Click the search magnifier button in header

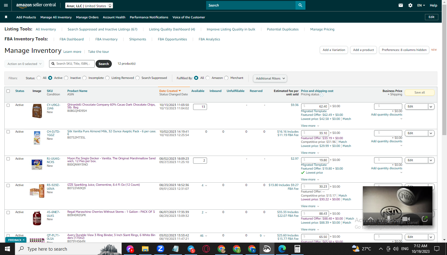pyautogui.click(x=300, y=5)
